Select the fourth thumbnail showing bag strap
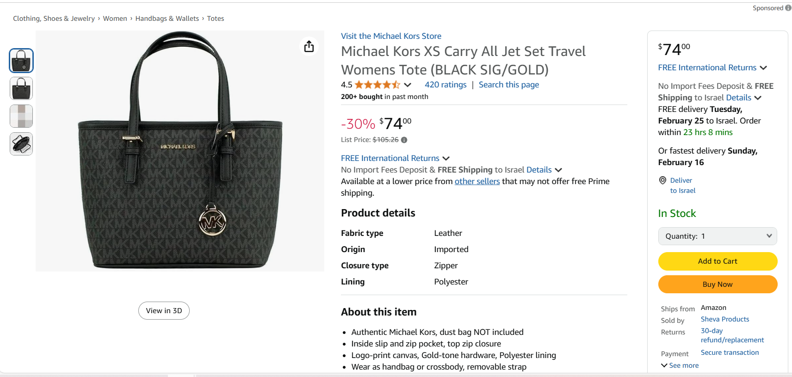Image resolution: width=792 pixels, height=377 pixels. 21,144
